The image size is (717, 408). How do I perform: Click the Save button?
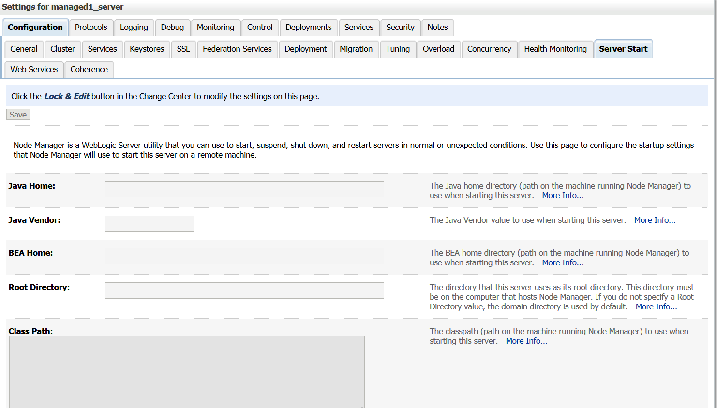pos(18,115)
